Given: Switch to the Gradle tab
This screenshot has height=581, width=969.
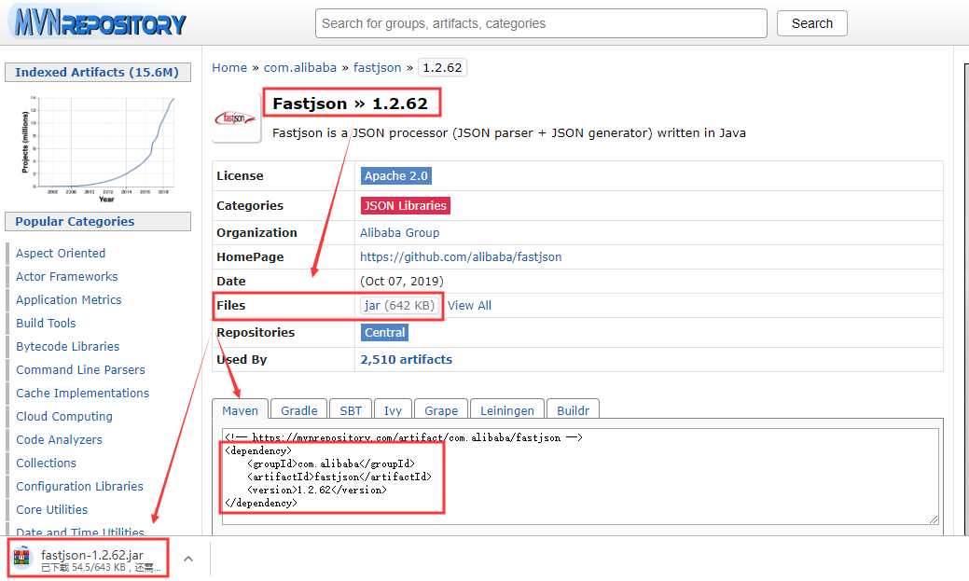Looking at the screenshot, I should click(x=298, y=409).
